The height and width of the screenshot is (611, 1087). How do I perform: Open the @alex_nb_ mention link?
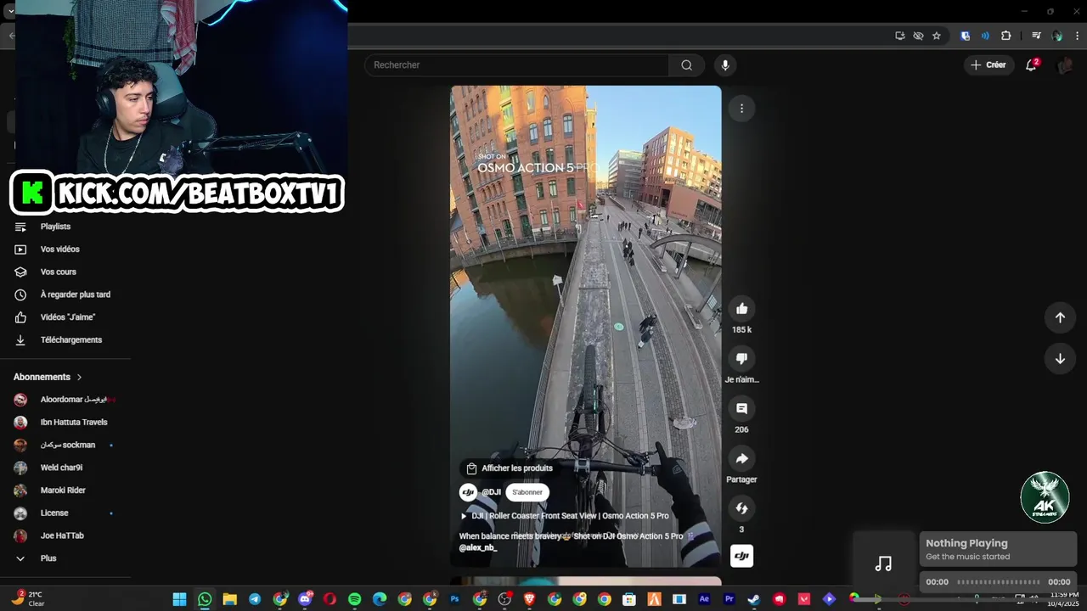pyautogui.click(x=478, y=548)
